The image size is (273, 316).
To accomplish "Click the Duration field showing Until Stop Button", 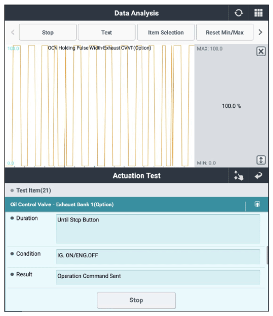I will pyautogui.click(x=158, y=229).
